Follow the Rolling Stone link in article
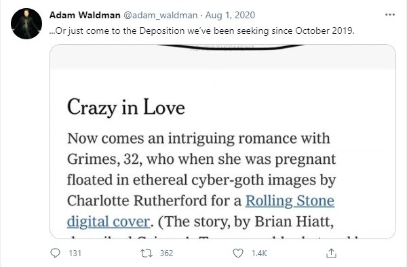This screenshot has height=267, width=407. pos(290,201)
